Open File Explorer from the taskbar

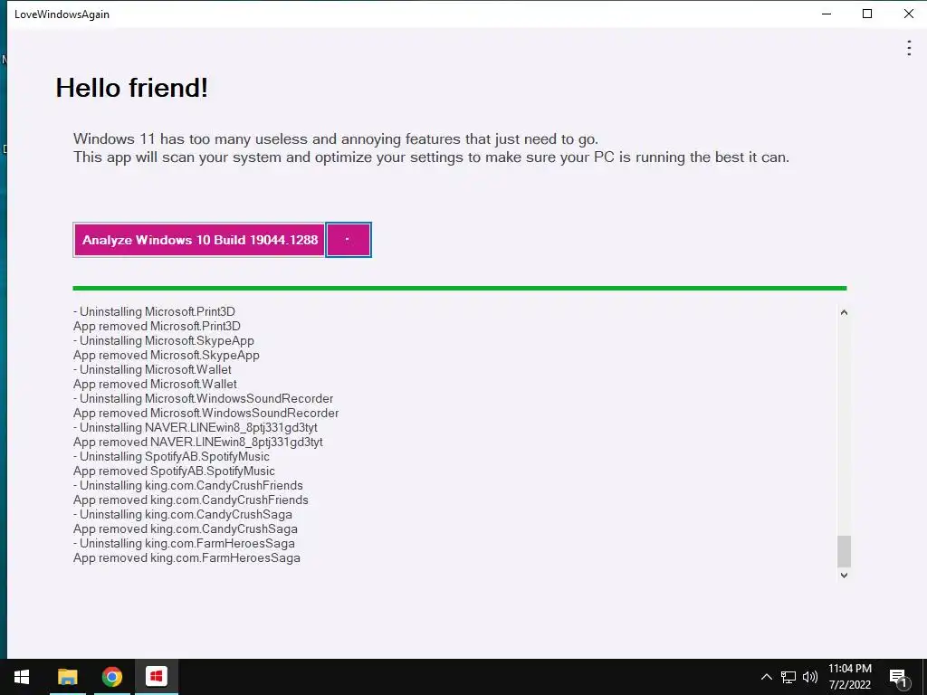click(67, 677)
